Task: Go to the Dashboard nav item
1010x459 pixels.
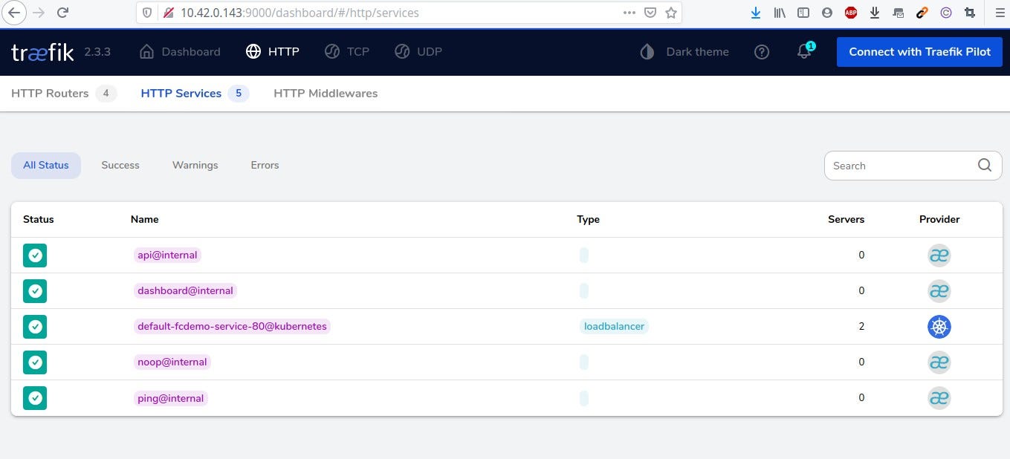Action: click(181, 52)
